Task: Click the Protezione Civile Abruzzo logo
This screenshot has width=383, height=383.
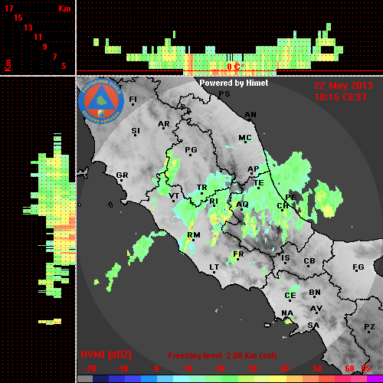Action: pyautogui.click(x=101, y=101)
